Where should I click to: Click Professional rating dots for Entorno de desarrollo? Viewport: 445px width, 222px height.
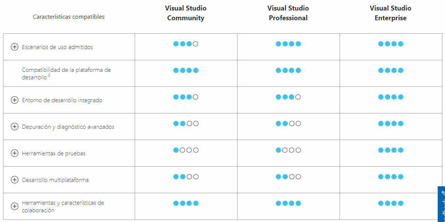pyautogui.click(x=288, y=97)
